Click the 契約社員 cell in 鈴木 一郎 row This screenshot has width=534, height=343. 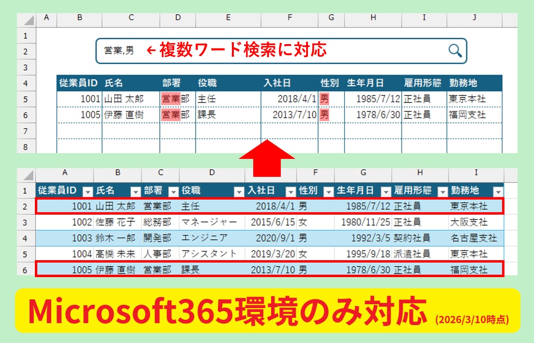pos(419,238)
